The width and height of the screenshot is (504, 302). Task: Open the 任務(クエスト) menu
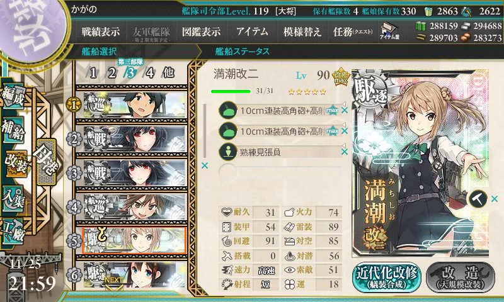[353, 31]
